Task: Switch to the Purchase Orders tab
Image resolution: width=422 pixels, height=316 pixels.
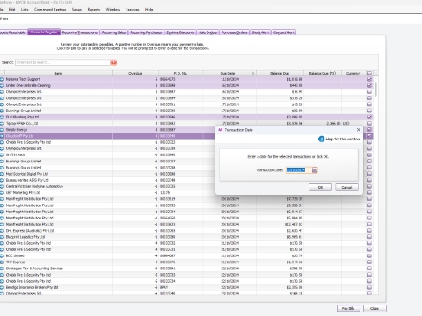Action: (x=234, y=32)
